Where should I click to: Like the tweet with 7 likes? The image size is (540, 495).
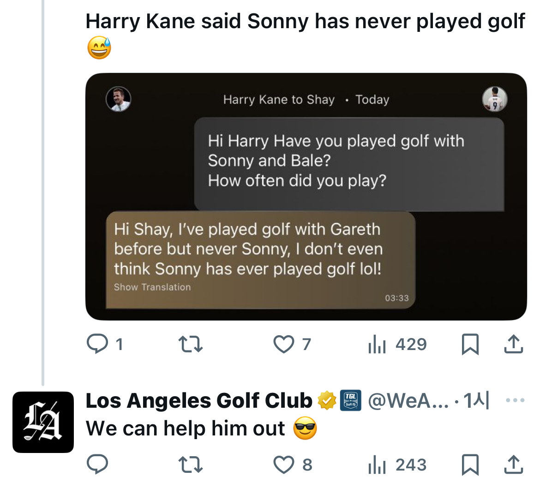[283, 344]
